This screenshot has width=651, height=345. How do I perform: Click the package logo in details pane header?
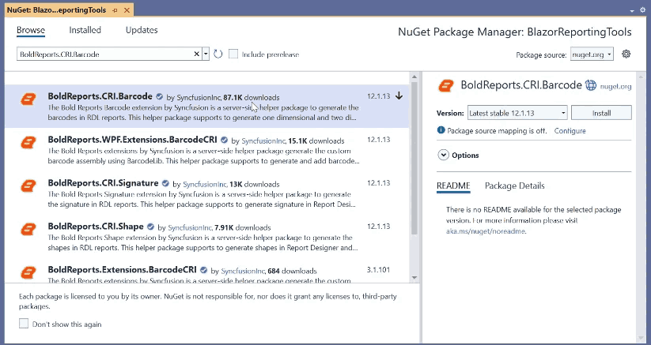point(446,86)
